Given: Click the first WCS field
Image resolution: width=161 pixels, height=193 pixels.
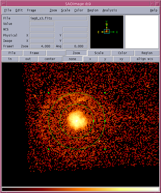Looking at the screenshot, I should [x=42, y=29].
